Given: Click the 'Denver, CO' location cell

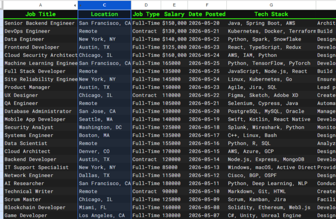Looking at the screenshot, I should [105, 151].
